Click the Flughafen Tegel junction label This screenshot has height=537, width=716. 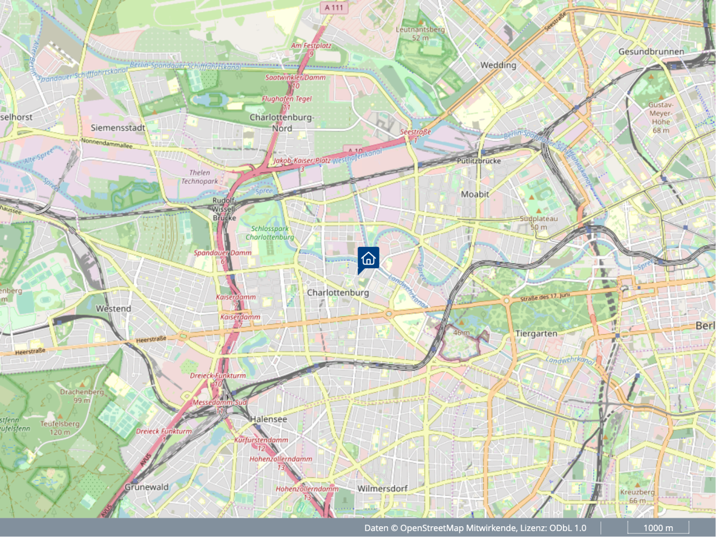click(x=287, y=99)
